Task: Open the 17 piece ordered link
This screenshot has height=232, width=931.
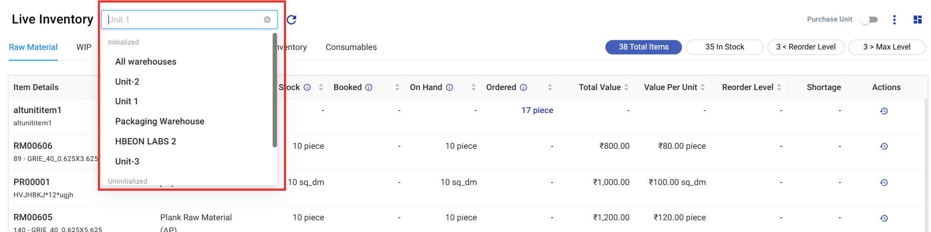Action: tap(537, 111)
